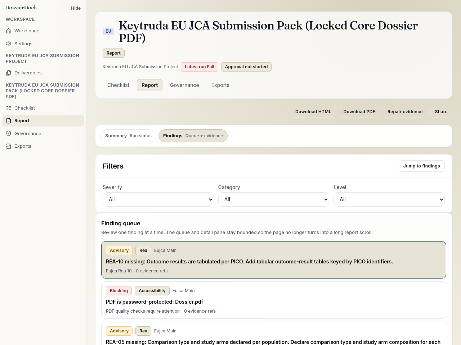Select the password-protected Dossier.pdf finding

(x=274, y=300)
